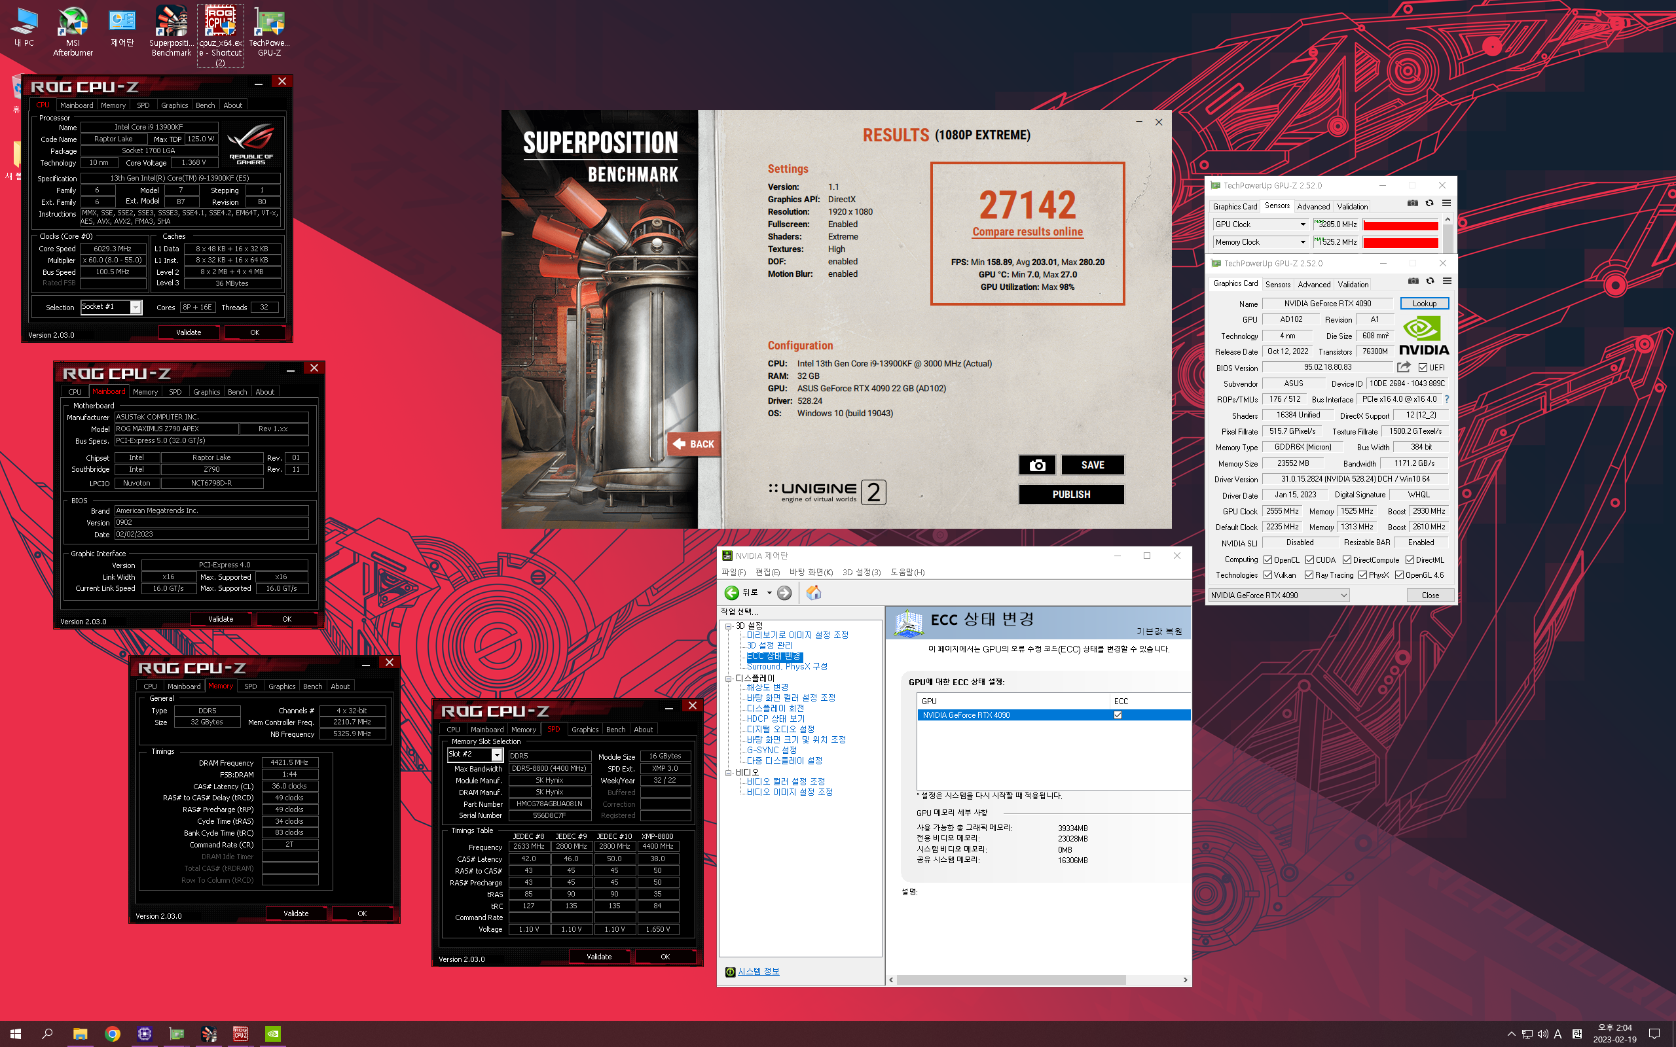
Task: Click Lookup button in GPU-Z
Action: [x=1424, y=303]
